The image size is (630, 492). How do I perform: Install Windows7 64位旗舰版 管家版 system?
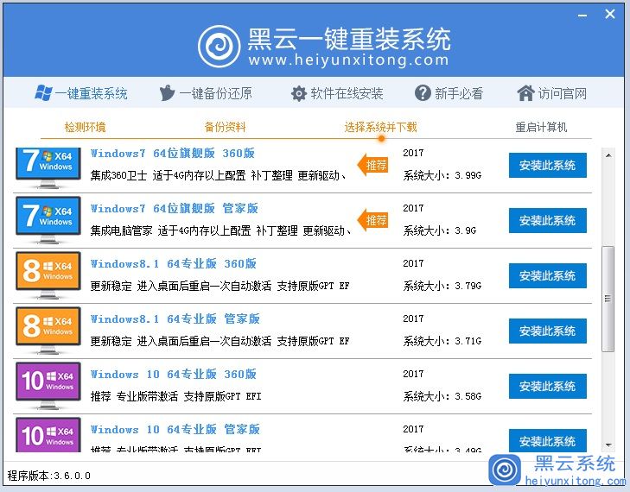tap(548, 220)
